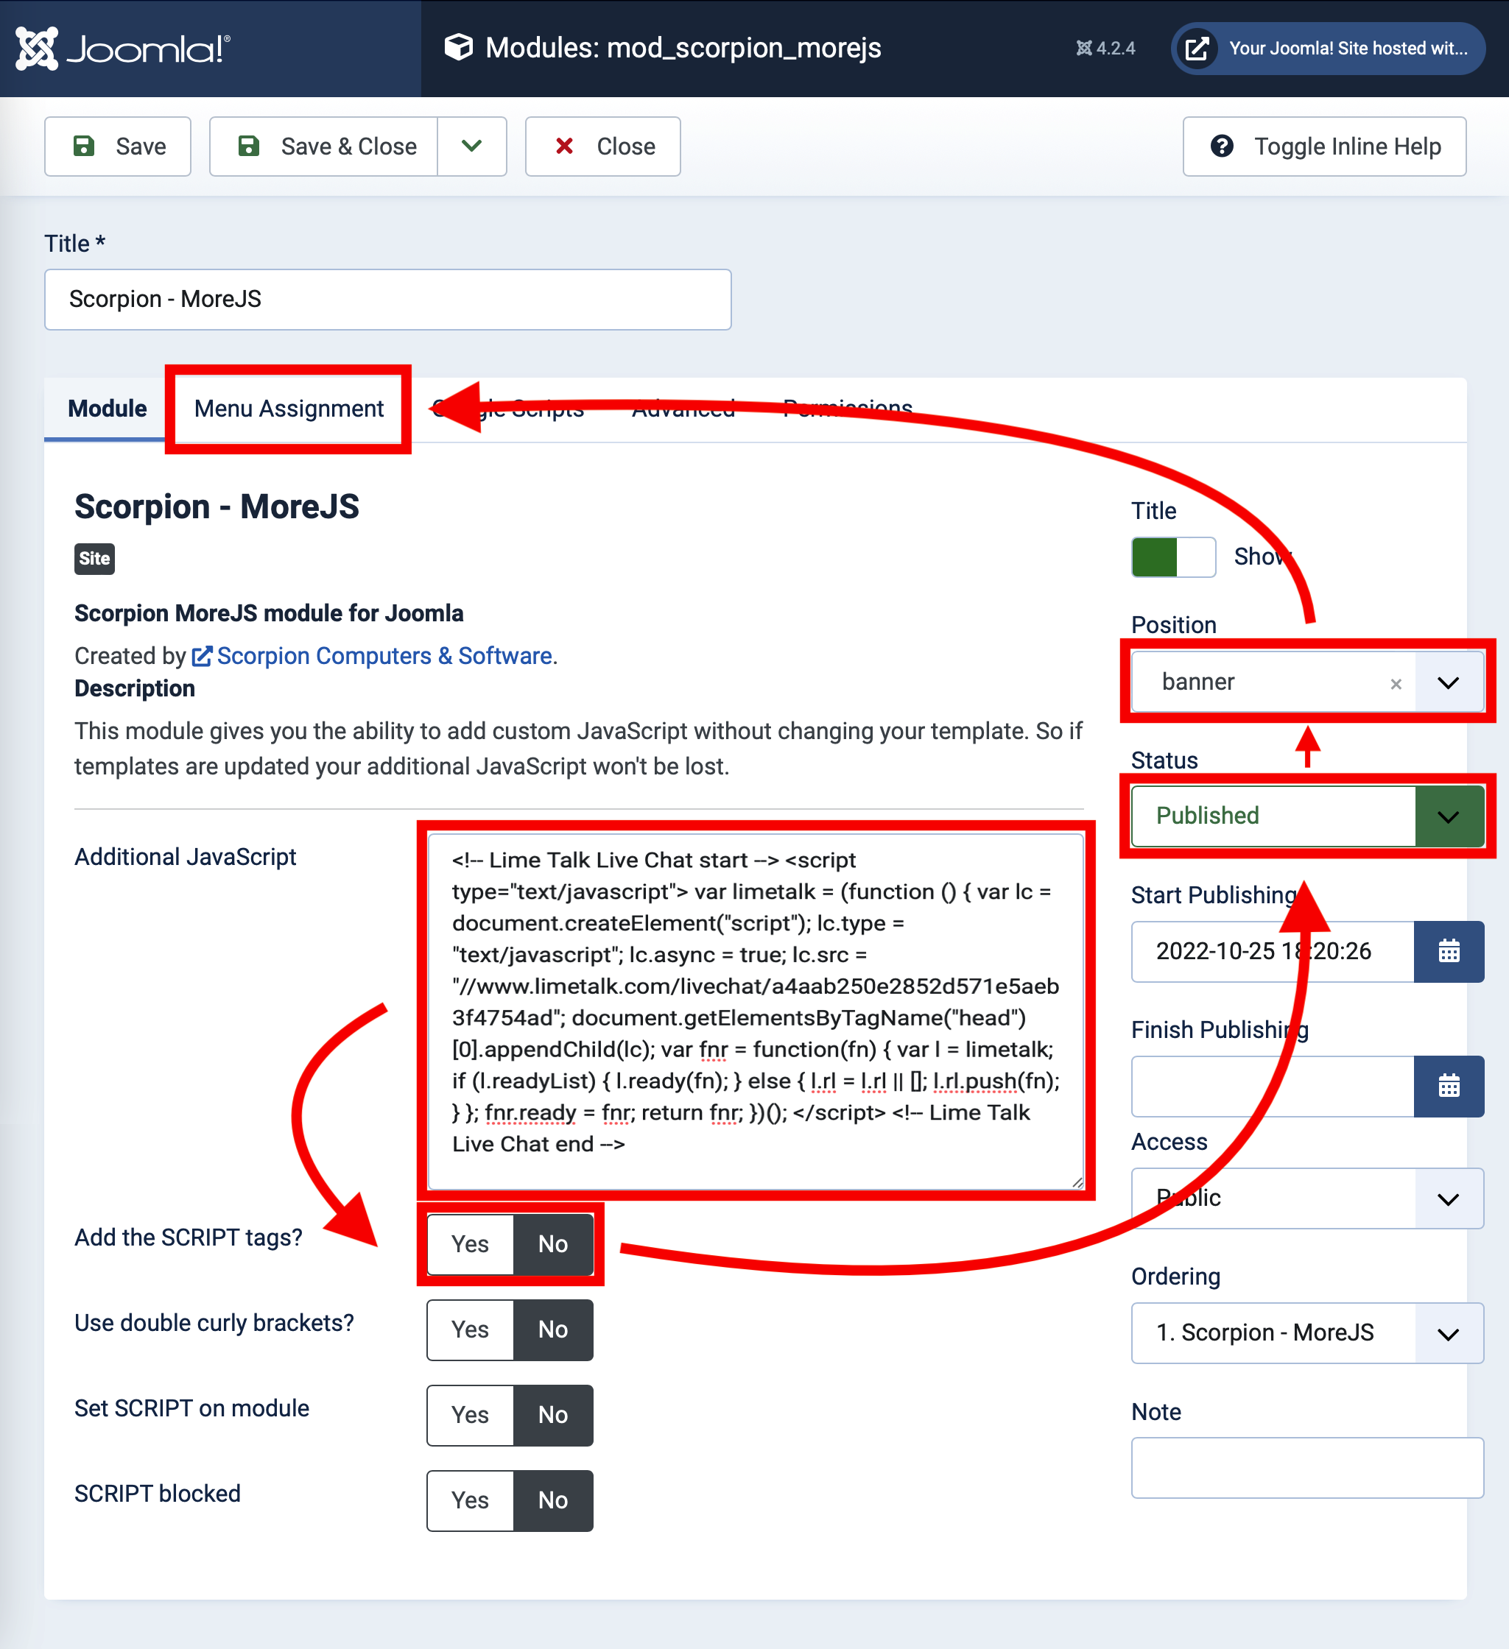Open the Status Published dropdown

[x=1308, y=816]
